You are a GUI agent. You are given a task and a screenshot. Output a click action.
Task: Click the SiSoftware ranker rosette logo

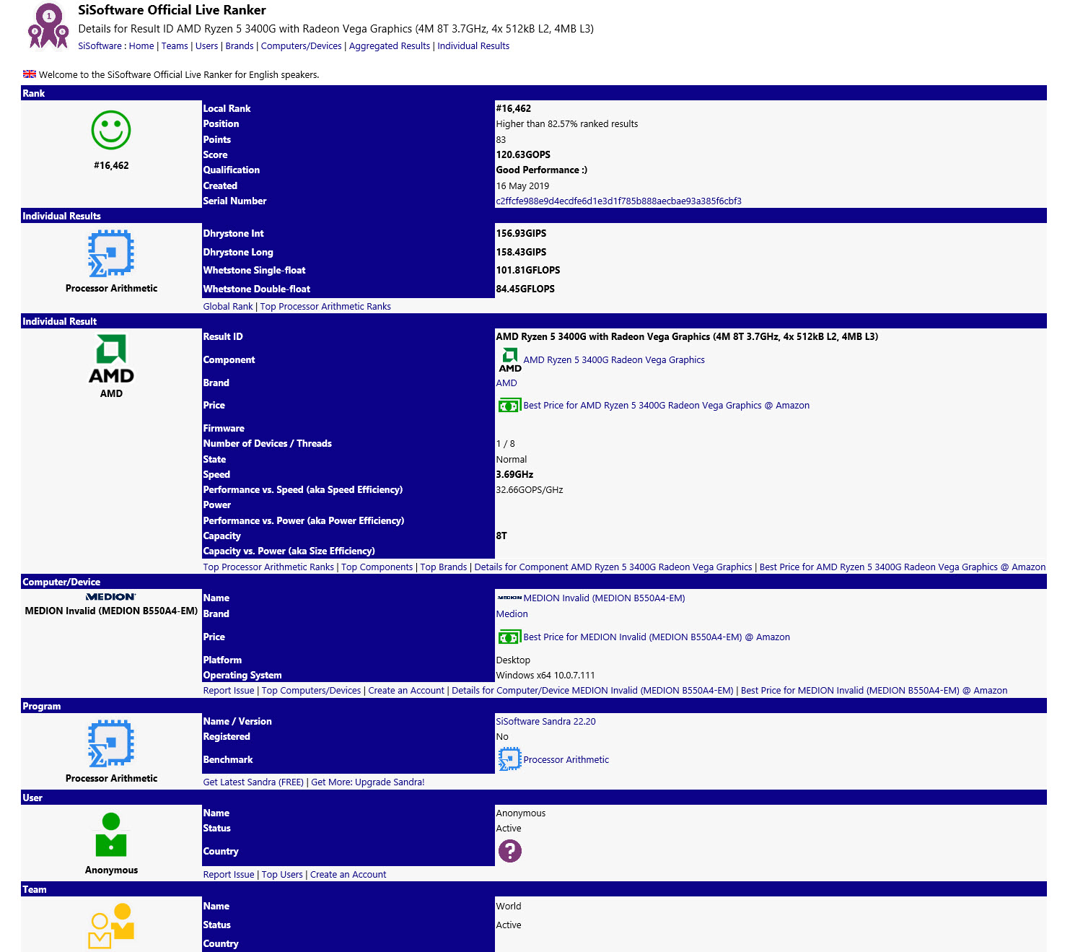(48, 26)
